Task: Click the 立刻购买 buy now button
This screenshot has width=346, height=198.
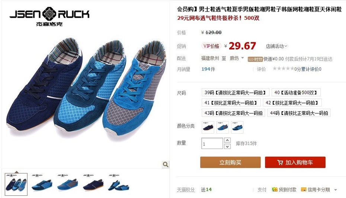Action: tap(230, 163)
